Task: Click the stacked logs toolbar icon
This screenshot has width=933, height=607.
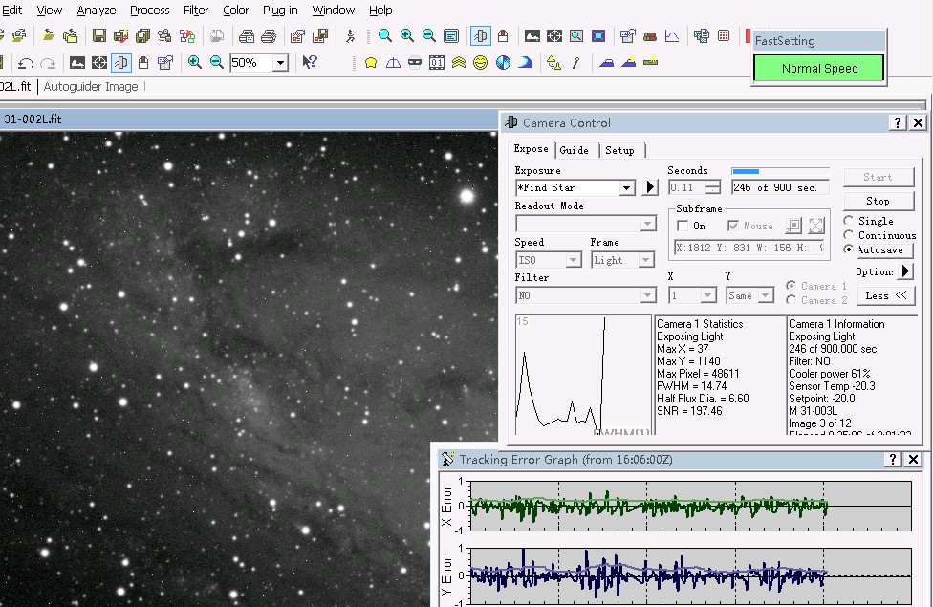Action: pos(650,35)
